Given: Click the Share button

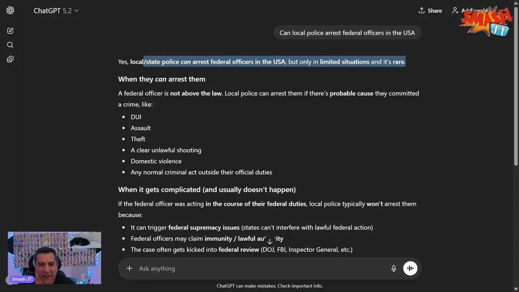Looking at the screenshot, I should [430, 11].
